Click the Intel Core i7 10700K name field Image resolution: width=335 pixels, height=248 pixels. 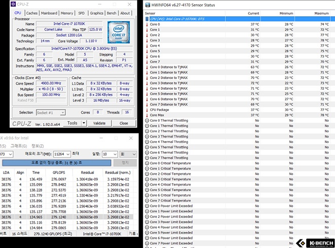point(69,24)
